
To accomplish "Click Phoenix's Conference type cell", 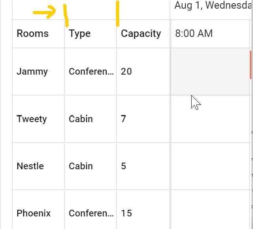I will (91, 213).
